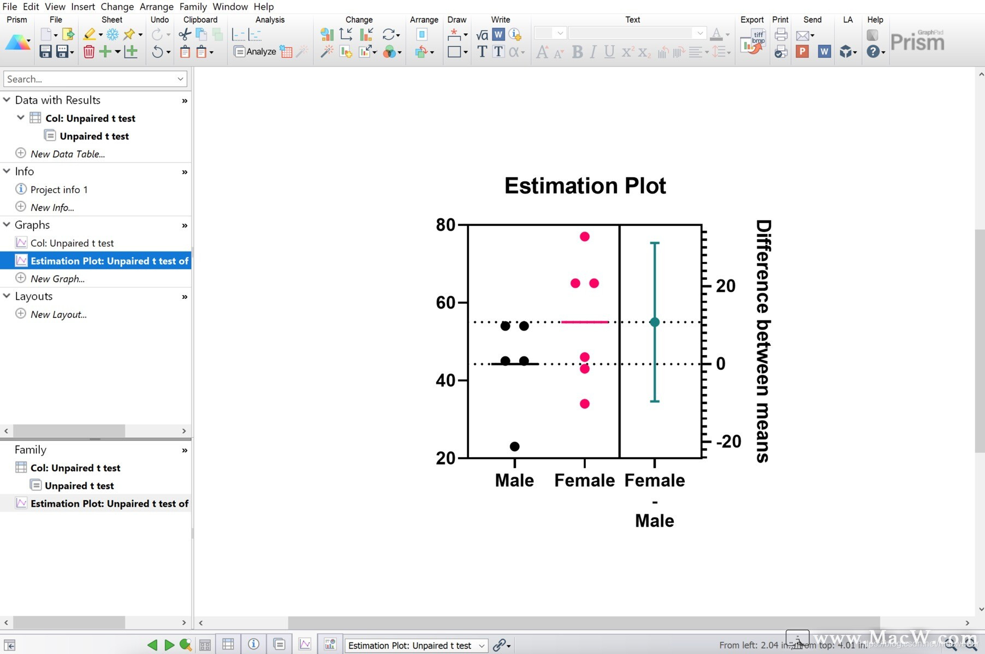Collapse the Info section
Viewport: 985px width, 654px height.
click(x=7, y=171)
